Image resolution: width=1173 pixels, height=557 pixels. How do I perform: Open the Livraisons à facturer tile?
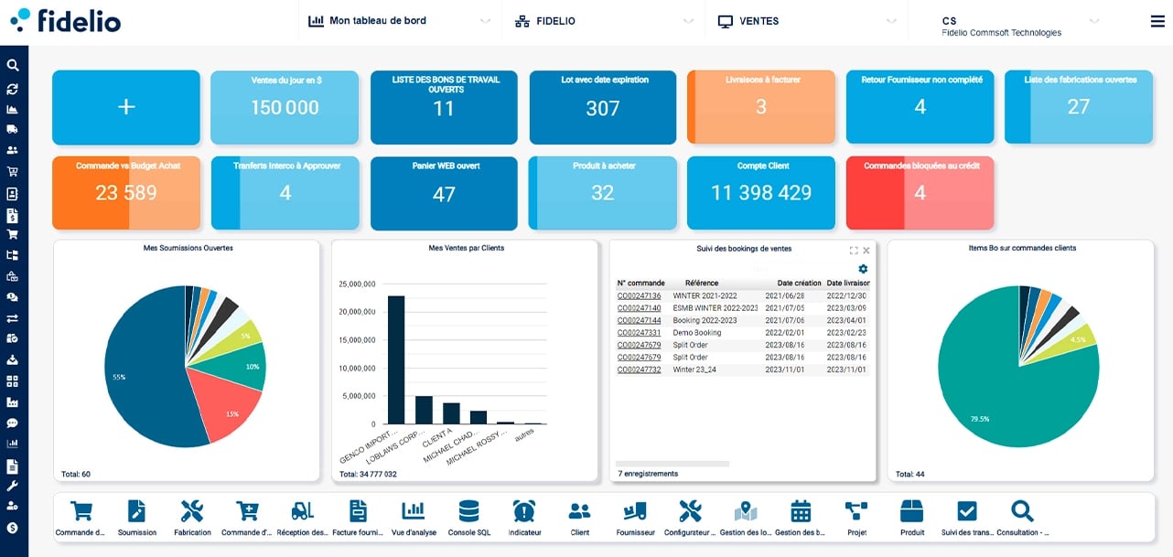coord(761,107)
